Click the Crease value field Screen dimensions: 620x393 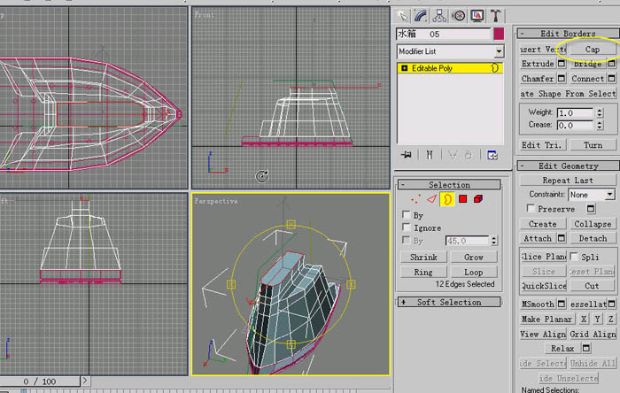click(x=575, y=125)
